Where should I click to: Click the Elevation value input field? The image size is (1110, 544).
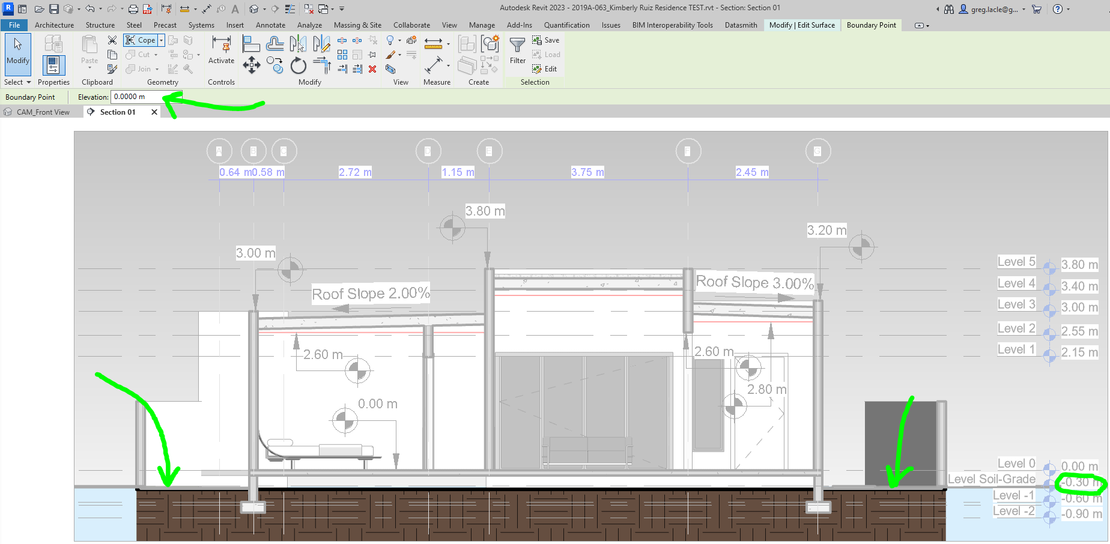(x=137, y=97)
